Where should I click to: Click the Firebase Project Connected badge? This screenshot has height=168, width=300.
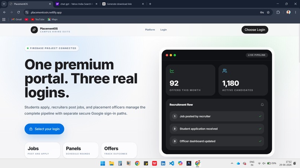click(x=52, y=48)
